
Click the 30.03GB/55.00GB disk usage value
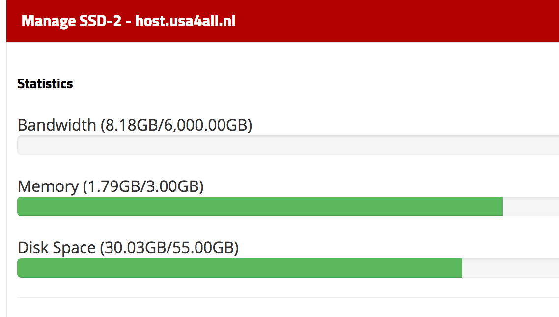click(x=169, y=248)
